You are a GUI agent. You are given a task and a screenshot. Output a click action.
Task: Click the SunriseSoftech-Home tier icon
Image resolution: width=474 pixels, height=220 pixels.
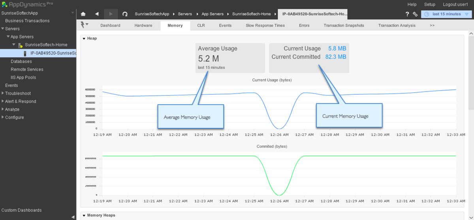pyautogui.click(x=20, y=45)
